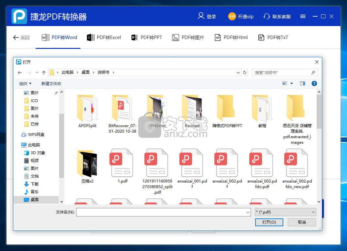This screenshot has width=347, height=251.
Task: Click 此电脑 in the address path
Action: click(68, 72)
